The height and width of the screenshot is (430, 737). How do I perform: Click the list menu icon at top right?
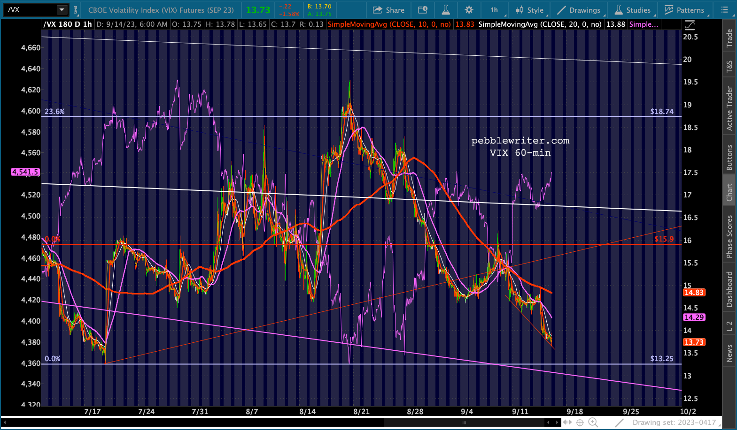725,10
